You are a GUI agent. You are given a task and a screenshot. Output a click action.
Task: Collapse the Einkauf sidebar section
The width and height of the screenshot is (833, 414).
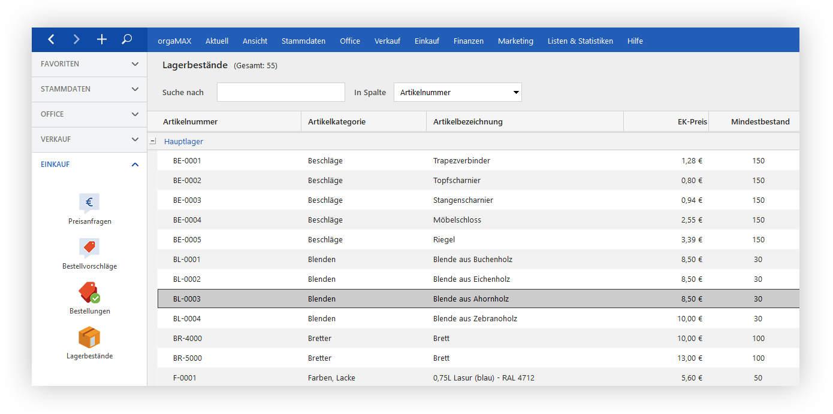(89, 165)
